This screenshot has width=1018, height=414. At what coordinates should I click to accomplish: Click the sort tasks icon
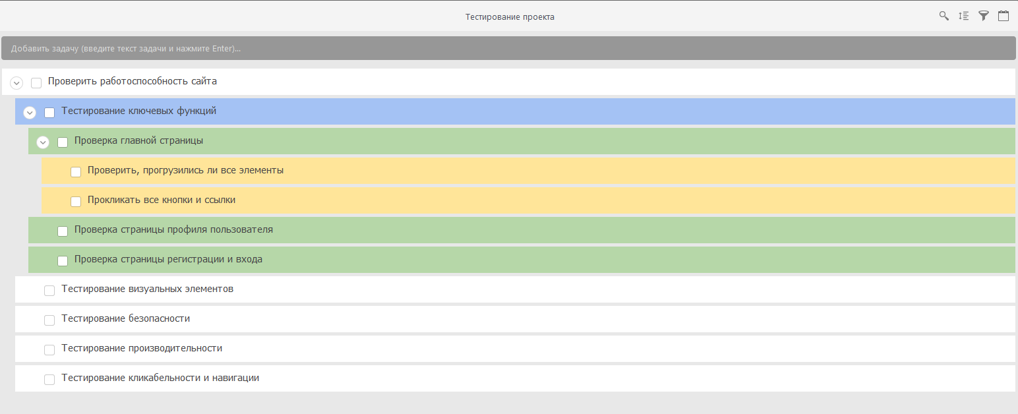pos(963,16)
